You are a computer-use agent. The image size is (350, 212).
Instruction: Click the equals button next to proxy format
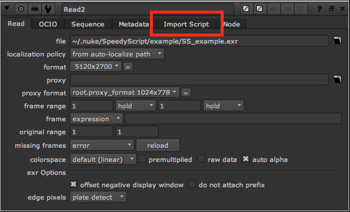(x=186, y=93)
